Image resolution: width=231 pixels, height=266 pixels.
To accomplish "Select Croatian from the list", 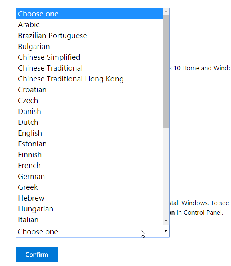I will [89, 90].
